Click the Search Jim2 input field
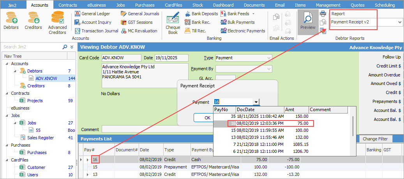This screenshot has width=404, height=179. pos(32,47)
